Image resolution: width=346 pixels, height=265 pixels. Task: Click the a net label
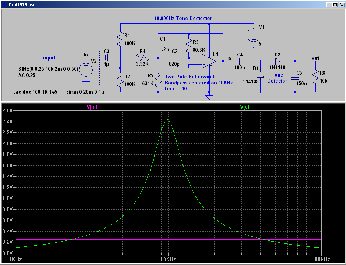(230, 58)
